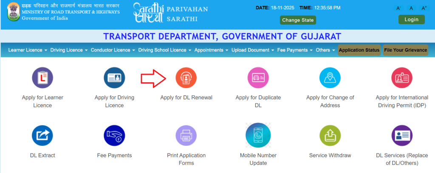Click the Apply for Change of Address label

click(x=330, y=101)
